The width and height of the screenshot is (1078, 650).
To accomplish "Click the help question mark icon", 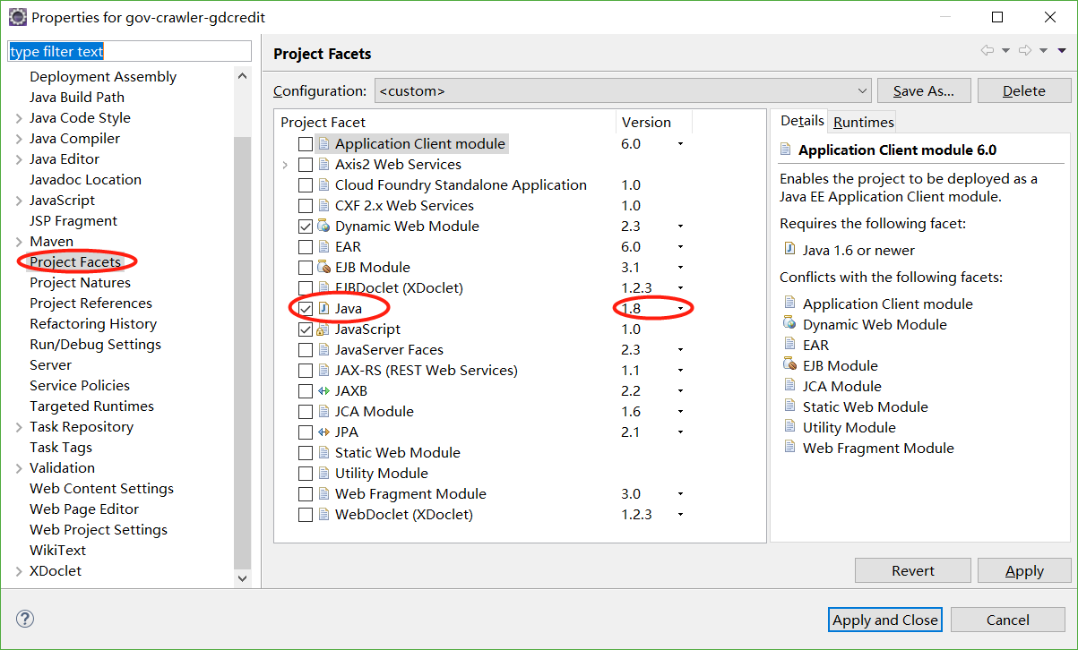I will [x=25, y=619].
